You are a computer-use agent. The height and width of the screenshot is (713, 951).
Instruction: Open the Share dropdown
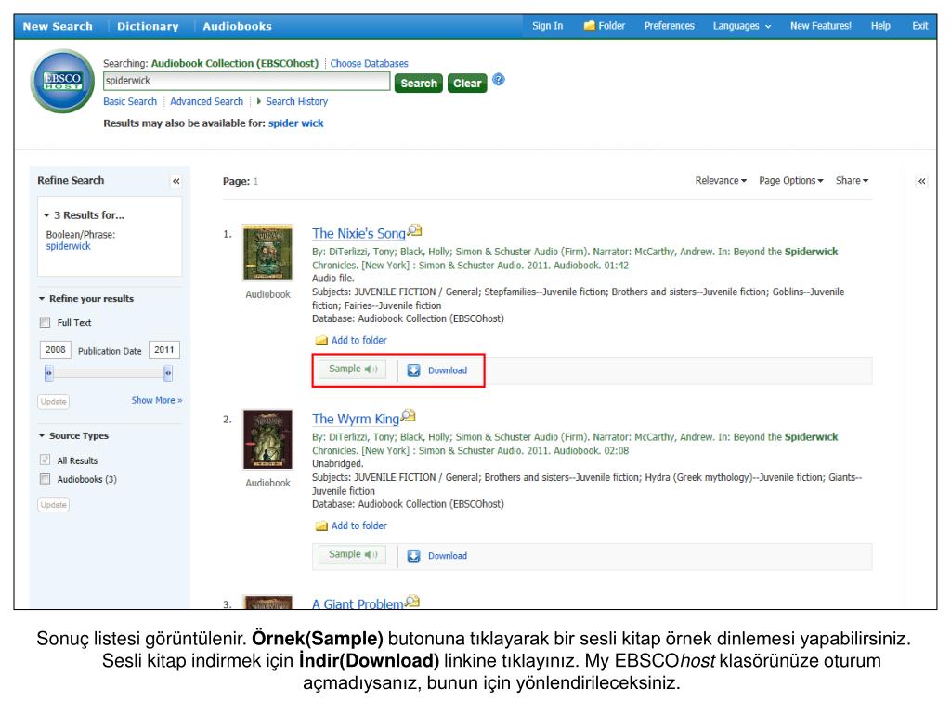point(853,181)
